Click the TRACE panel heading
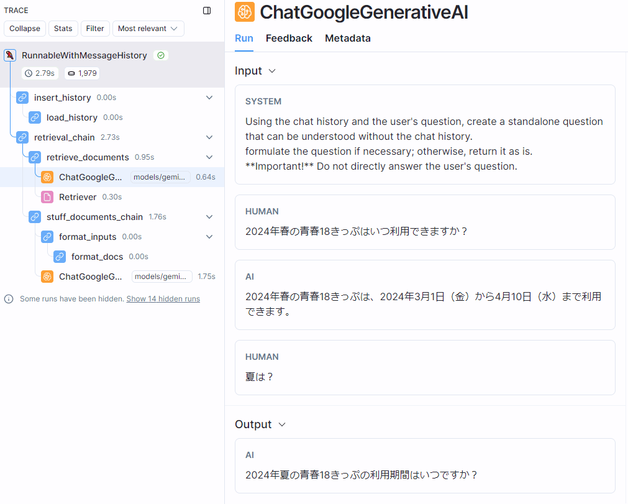 (x=16, y=11)
